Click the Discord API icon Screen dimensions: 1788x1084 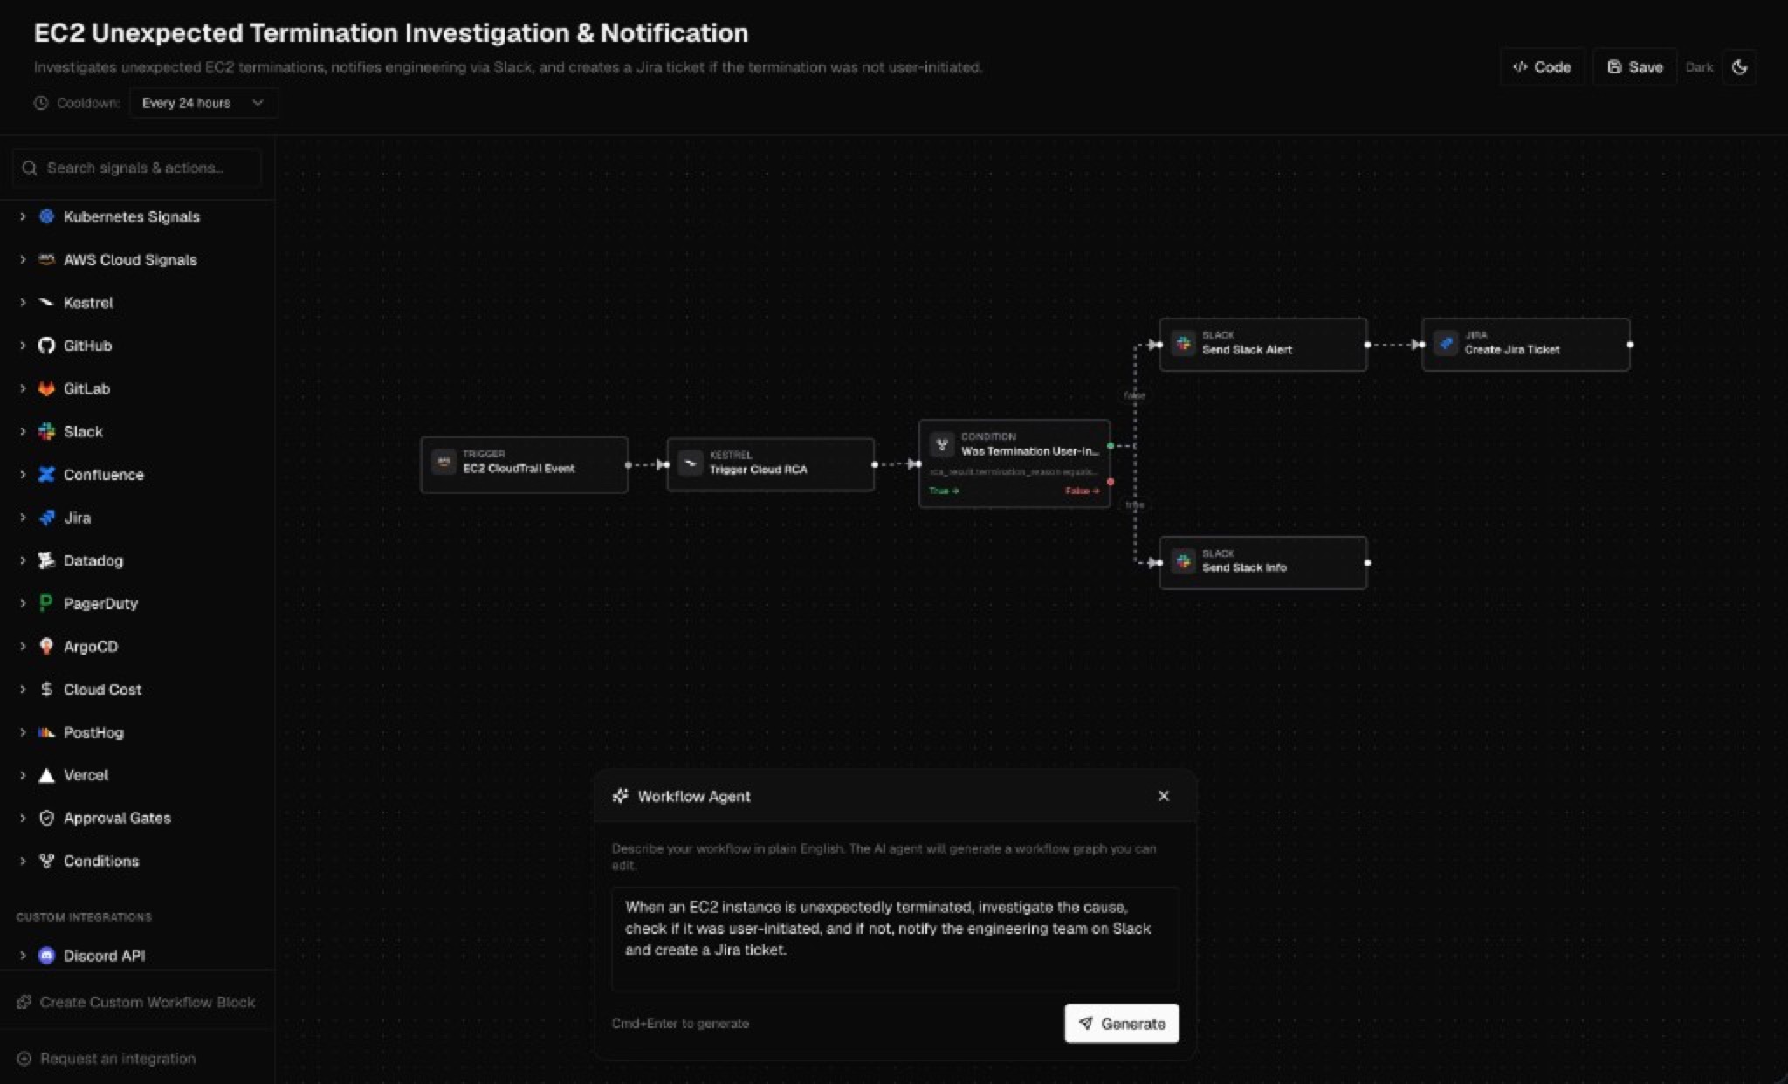[x=47, y=956]
